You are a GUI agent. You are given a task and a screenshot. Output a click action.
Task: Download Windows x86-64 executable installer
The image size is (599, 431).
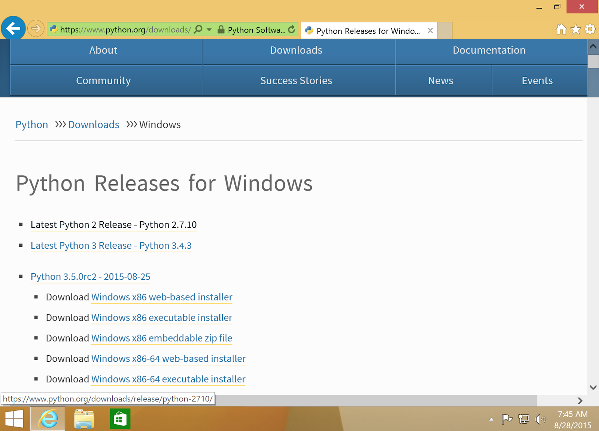pos(168,379)
